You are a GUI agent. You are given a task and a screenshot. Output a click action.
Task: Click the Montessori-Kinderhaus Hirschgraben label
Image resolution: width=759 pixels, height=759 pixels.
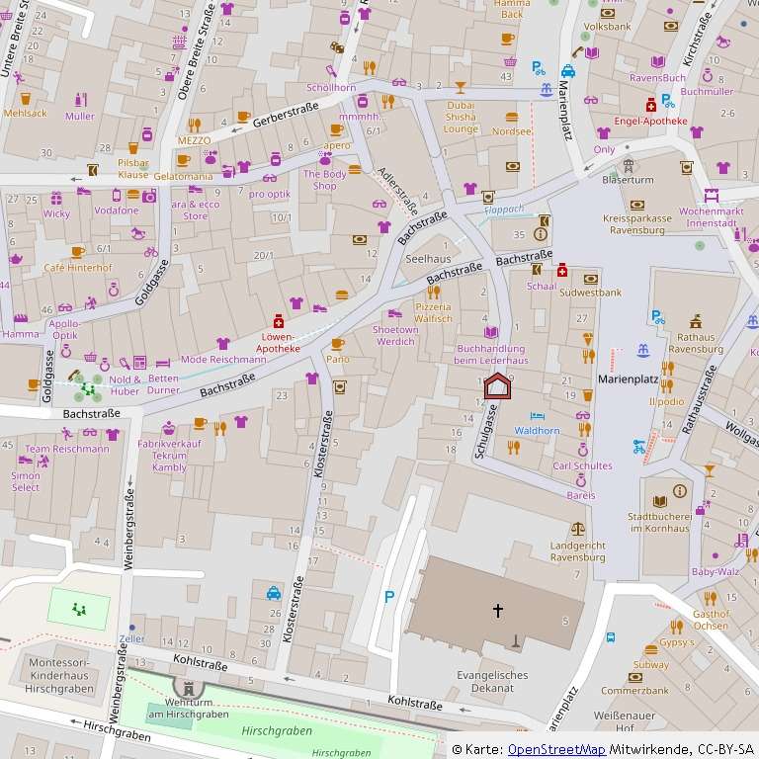59,675
